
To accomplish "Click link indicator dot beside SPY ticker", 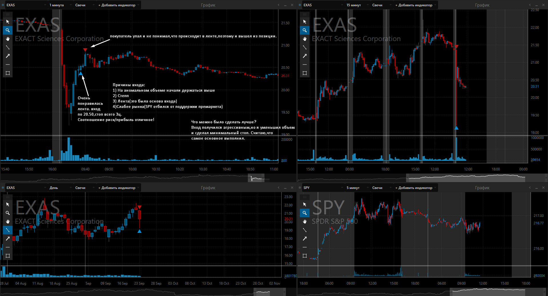I will tap(300, 188).
